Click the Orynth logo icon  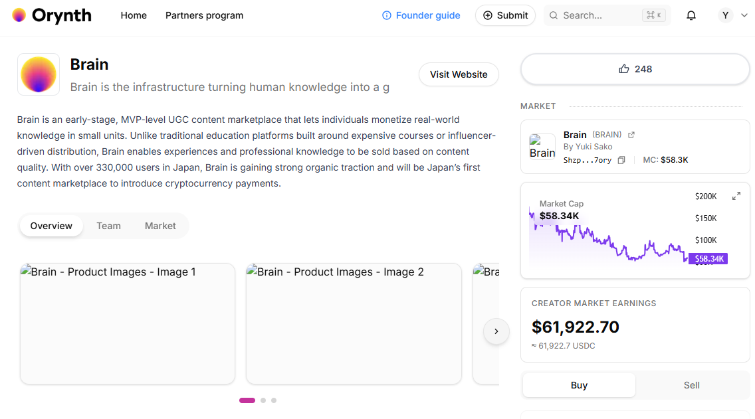coord(19,15)
